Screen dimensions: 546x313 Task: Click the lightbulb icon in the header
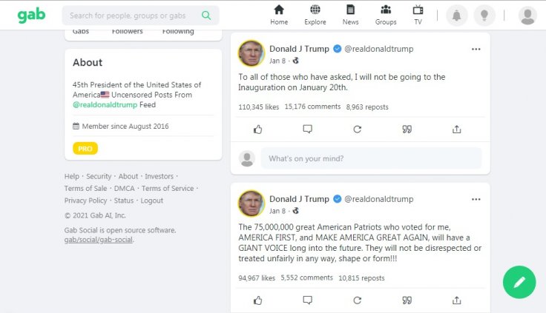(x=484, y=16)
